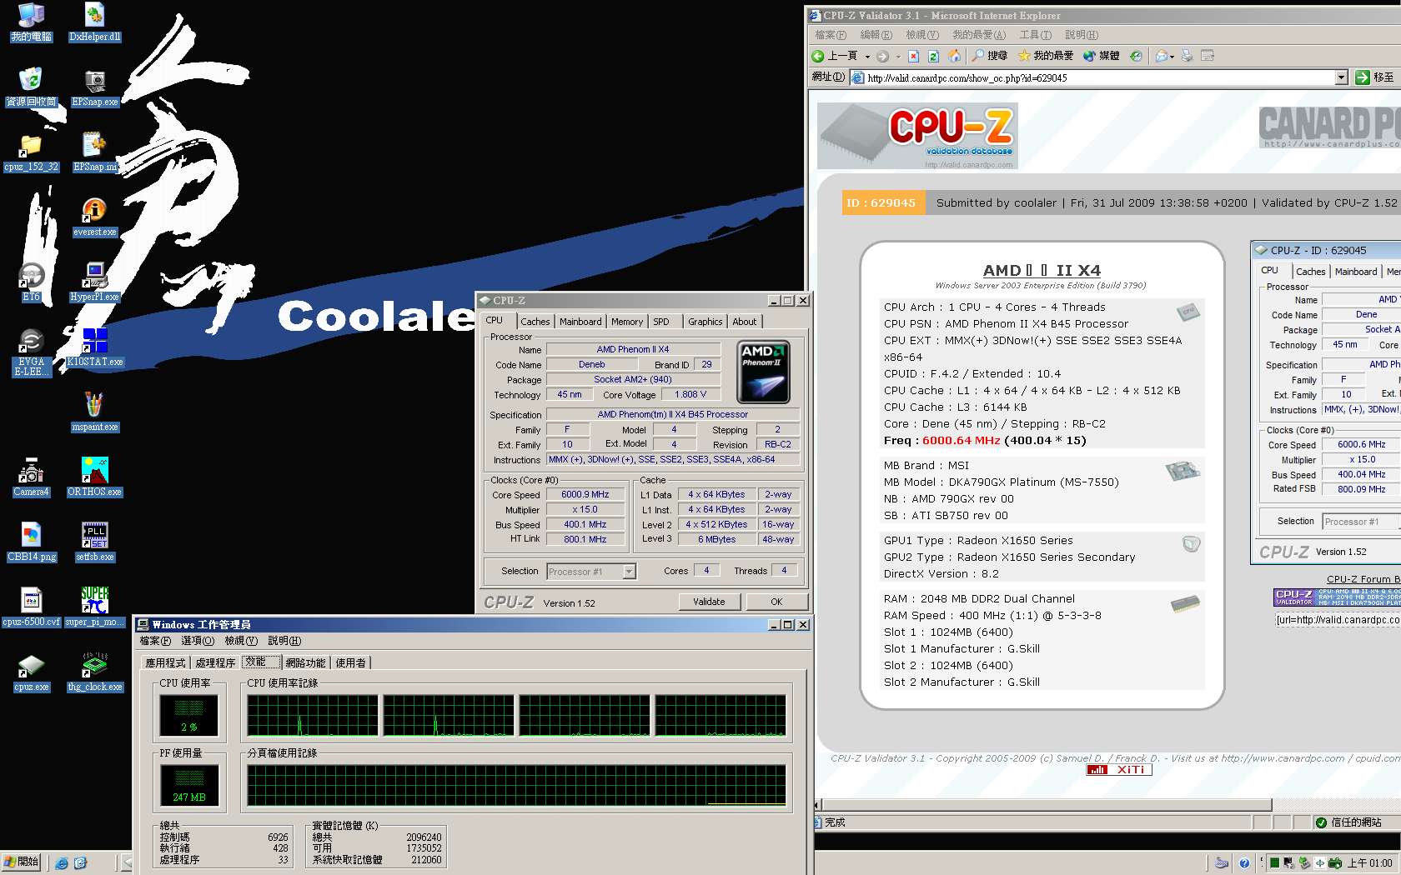Select the cpuz_152_32 folder icon

[31, 152]
